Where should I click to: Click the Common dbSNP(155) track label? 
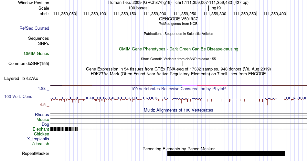(28, 63)
